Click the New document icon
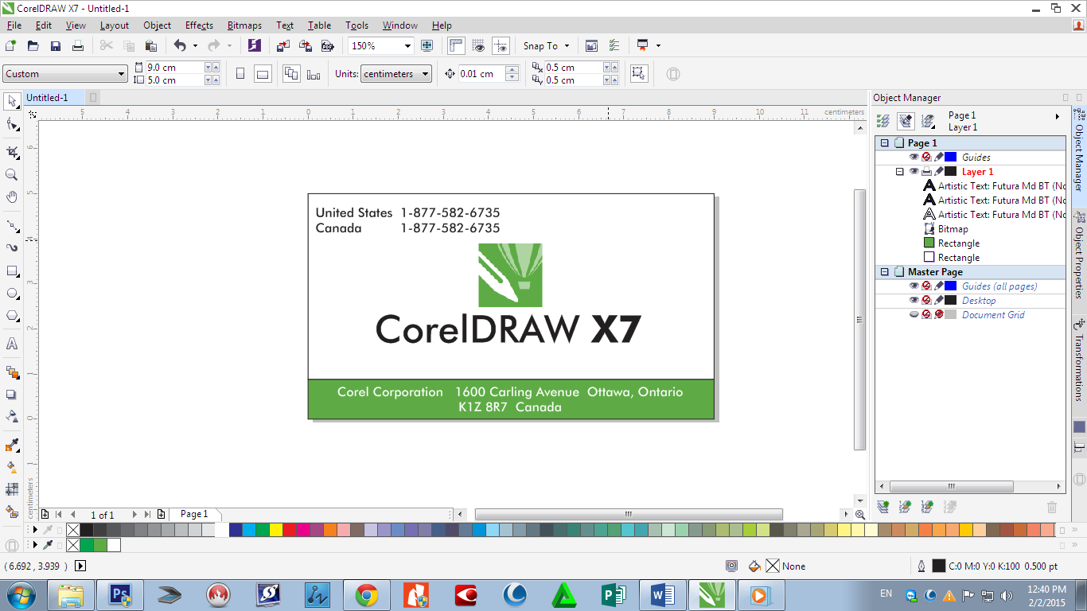 (x=11, y=46)
